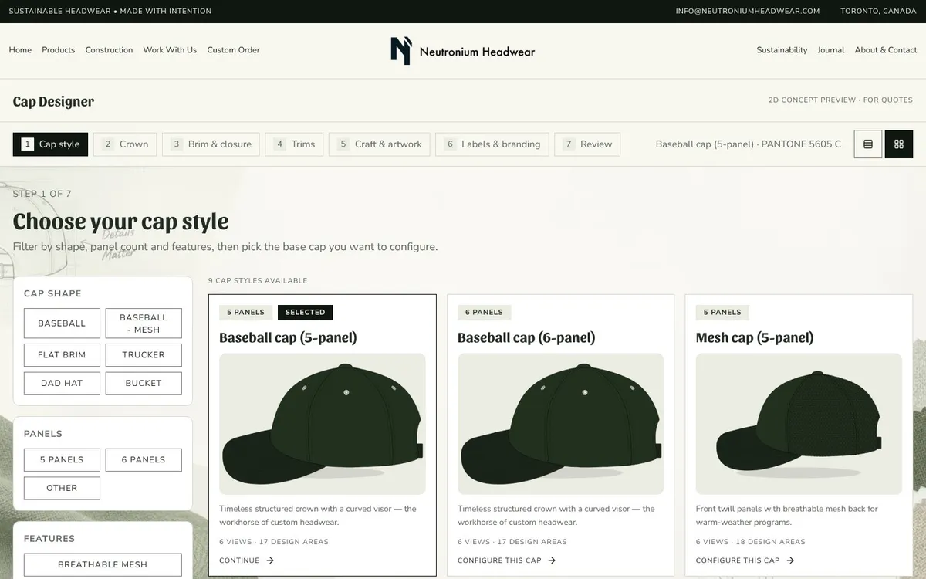Screen dimensions: 926x579
Task: Select the Baseball cap (6-panel) preview image
Action: pyautogui.click(x=560, y=424)
